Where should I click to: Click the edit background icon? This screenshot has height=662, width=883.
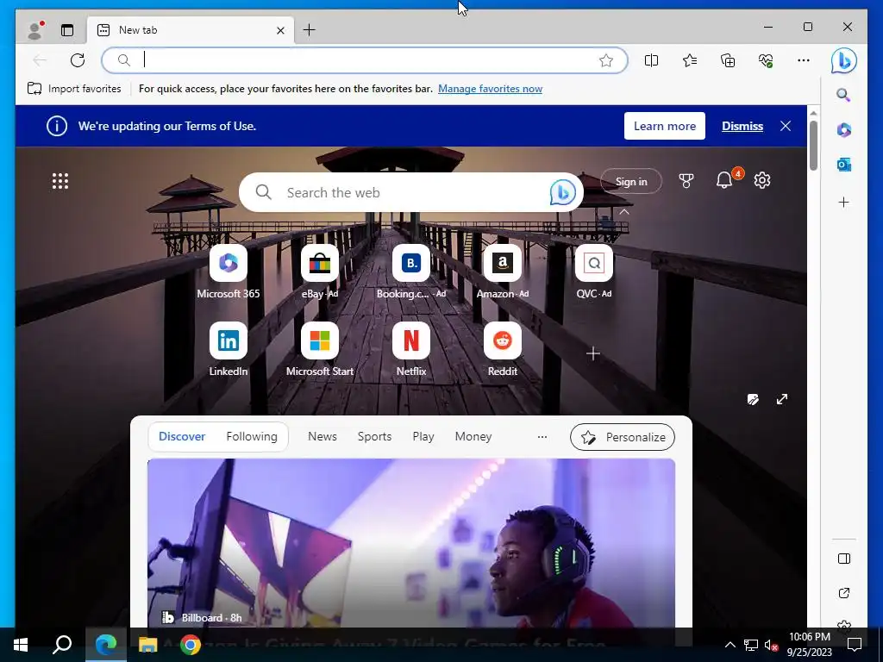pyautogui.click(x=753, y=400)
